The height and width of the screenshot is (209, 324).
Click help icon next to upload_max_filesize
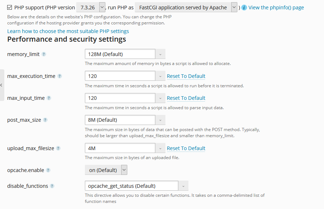coord(58,148)
